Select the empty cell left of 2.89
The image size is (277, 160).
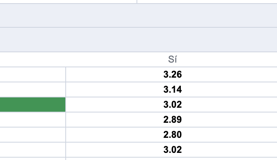click(32, 120)
